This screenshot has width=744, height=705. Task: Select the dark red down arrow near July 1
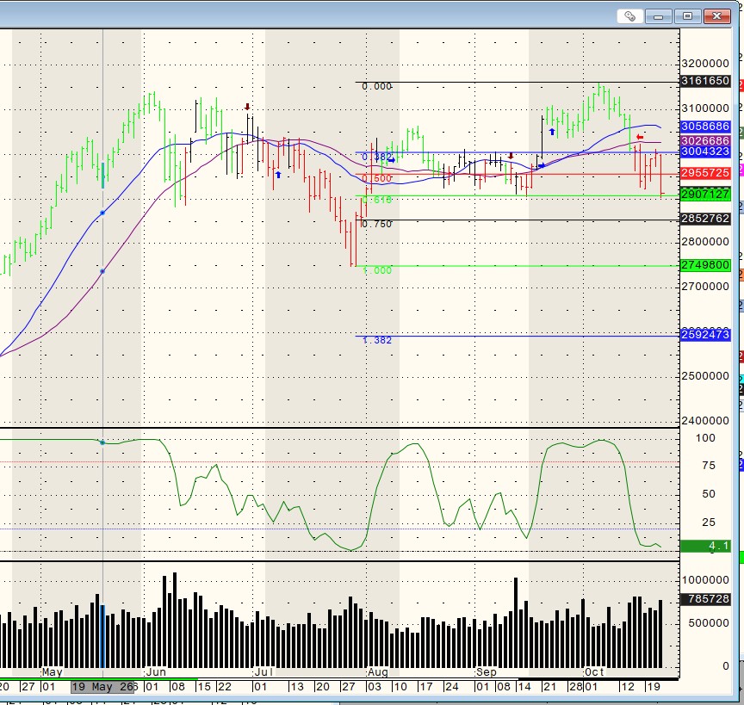pos(247,107)
